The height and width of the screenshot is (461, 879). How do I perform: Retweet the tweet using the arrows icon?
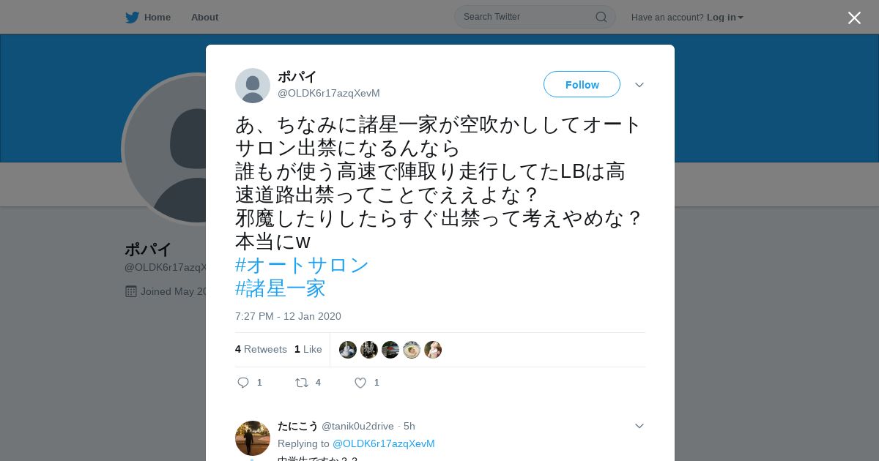pos(302,383)
